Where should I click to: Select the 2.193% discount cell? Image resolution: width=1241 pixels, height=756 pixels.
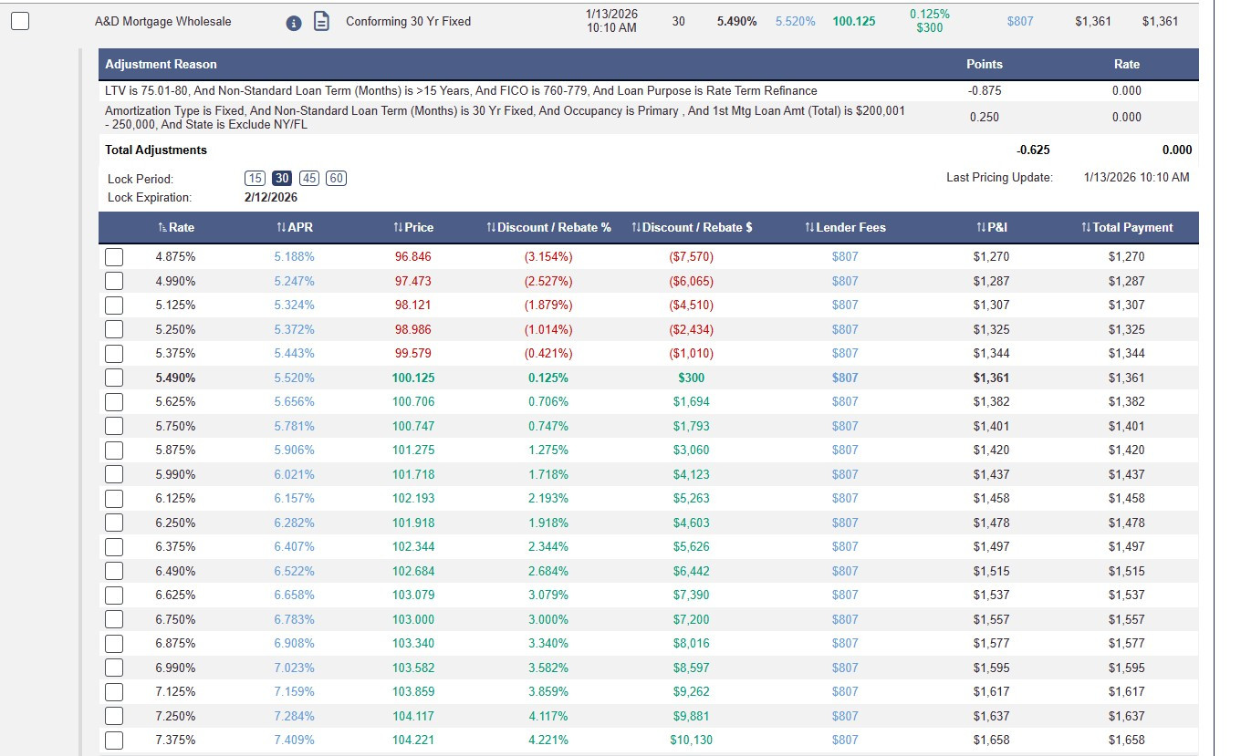click(548, 499)
